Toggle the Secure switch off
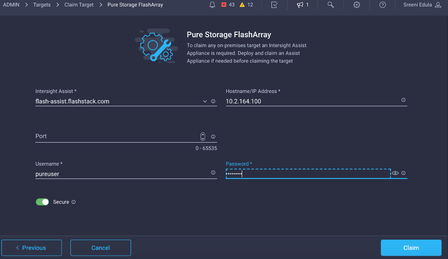 click(42, 202)
